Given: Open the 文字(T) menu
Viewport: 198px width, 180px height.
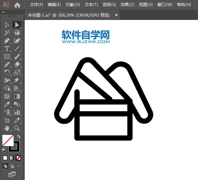Looking at the screenshot, I should pos(91,5).
